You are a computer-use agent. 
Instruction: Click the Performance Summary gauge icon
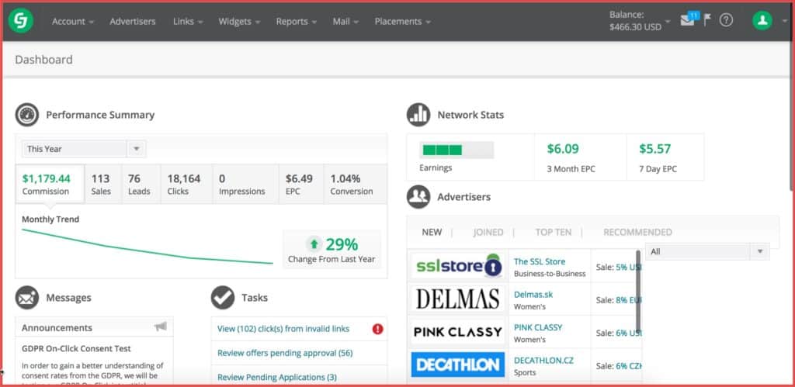27,115
